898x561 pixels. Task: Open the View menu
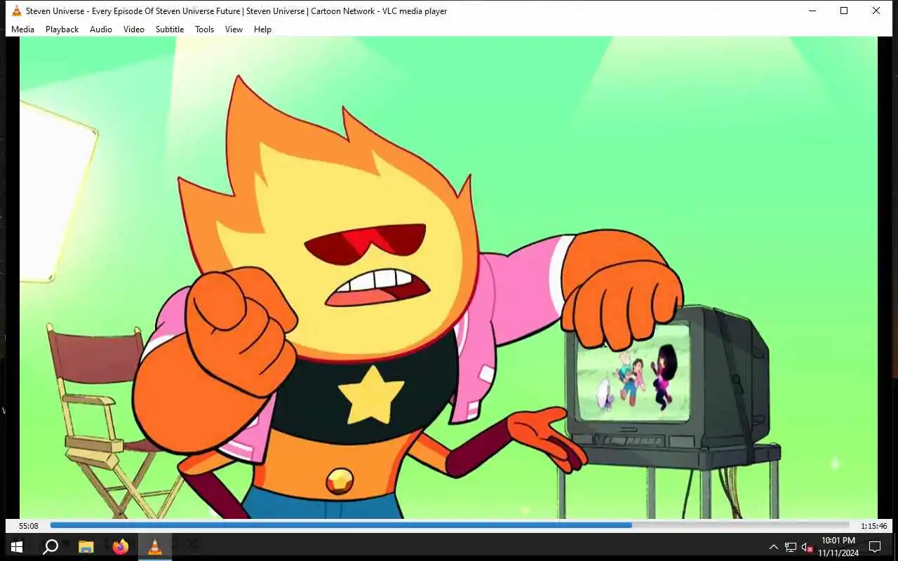coord(234,29)
